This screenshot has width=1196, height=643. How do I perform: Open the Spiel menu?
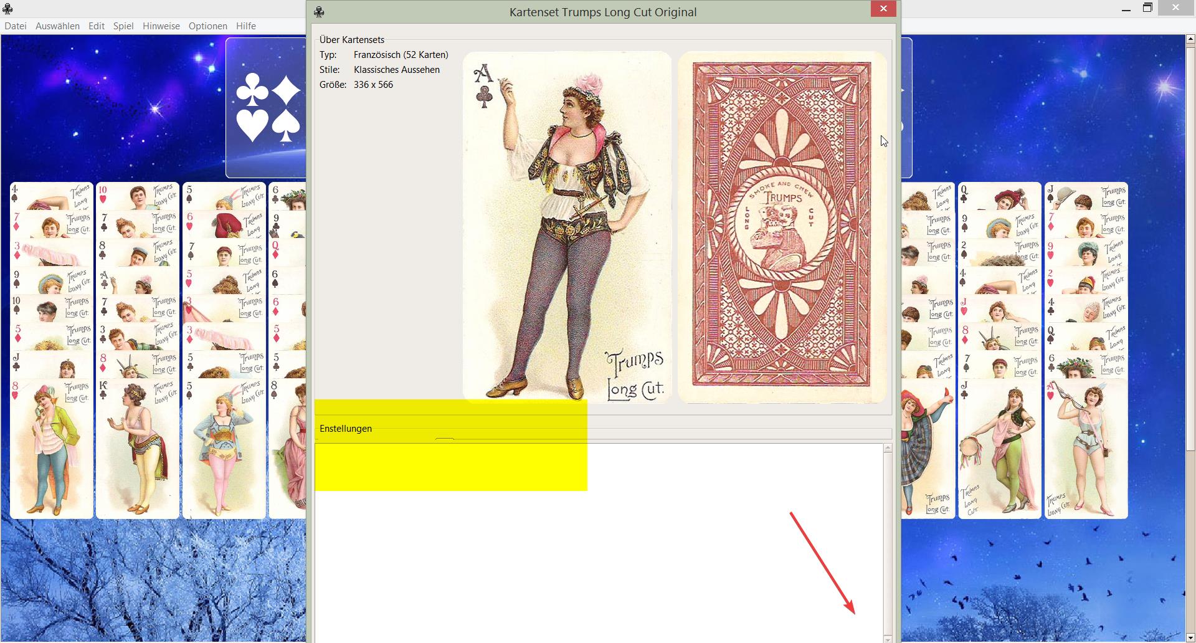pyautogui.click(x=123, y=26)
